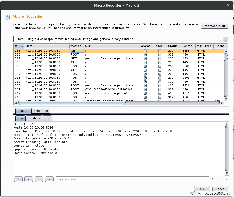Switch to the Response tab
Image resolution: width=234 pixels, height=198 pixels.
click(x=41, y=111)
